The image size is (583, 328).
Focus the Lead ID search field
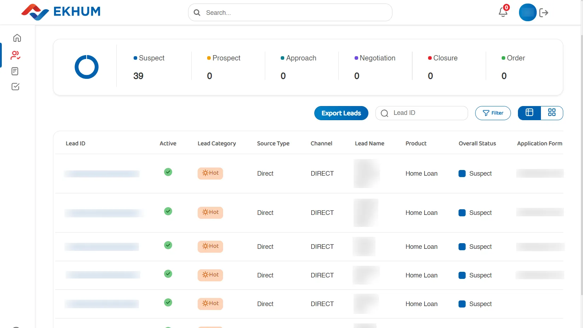421,113
